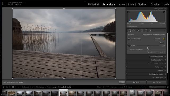Screen dimensions: 170x96
Task: Click the Winkel angle slider handle
Action: 148,45
